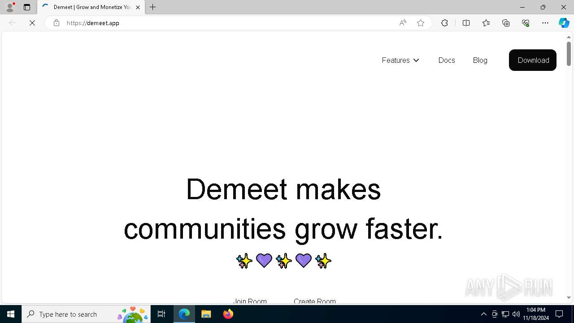Screen dimensions: 574x323
Task: Open the Favorites list icon
Action: 486,23
